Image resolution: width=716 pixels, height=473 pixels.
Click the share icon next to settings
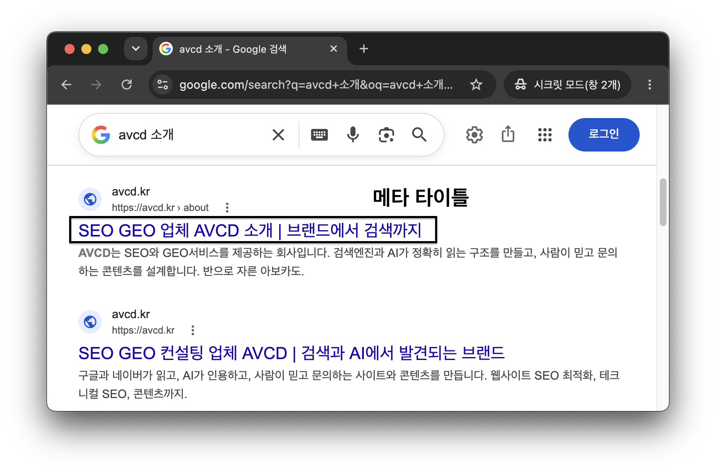[x=508, y=134]
